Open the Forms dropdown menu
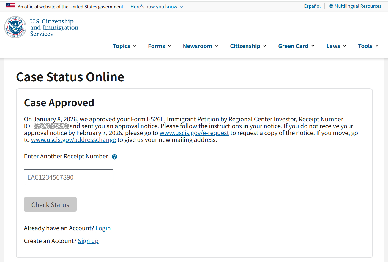The image size is (388, 262). pos(160,46)
